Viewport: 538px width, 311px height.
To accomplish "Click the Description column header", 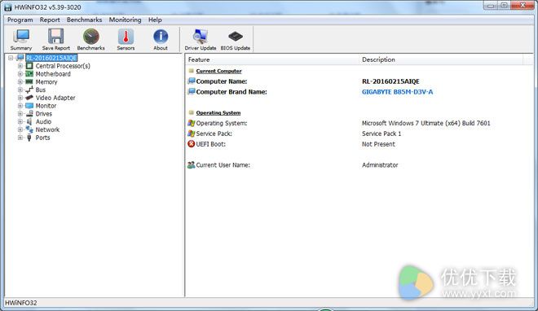I will [x=440, y=59].
